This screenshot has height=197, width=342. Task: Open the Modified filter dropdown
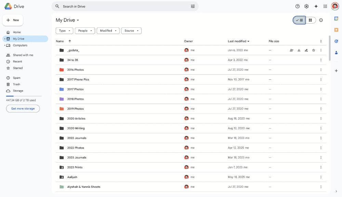(x=108, y=31)
